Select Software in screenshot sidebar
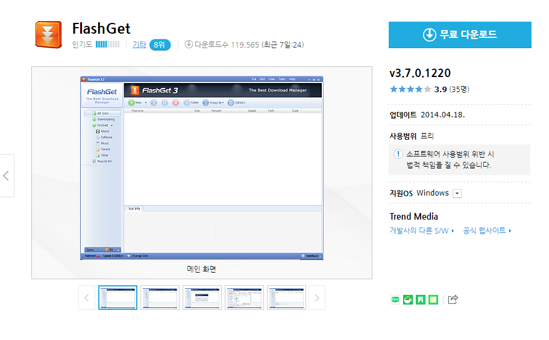Screen dimensions: 549x340 104,137
